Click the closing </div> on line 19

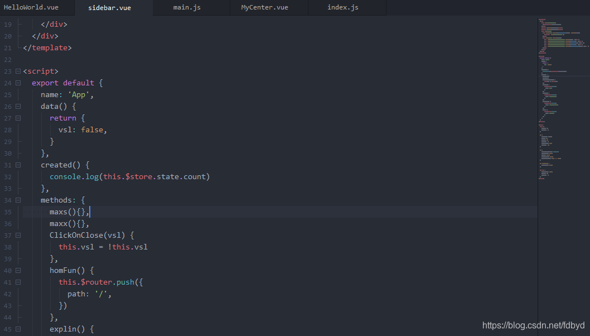(54, 25)
